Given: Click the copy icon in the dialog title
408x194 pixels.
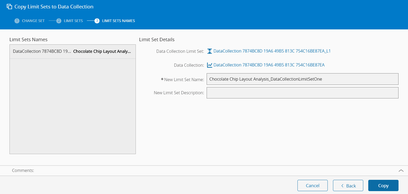Looking at the screenshot, I should point(9,7).
